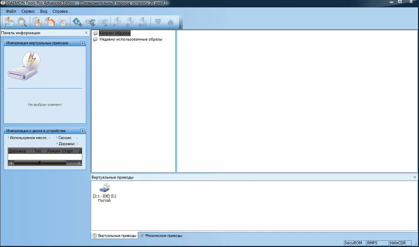Screen dimensions: 419x247
Task: Click the Сессии label
Action: (x=65, y=138)
